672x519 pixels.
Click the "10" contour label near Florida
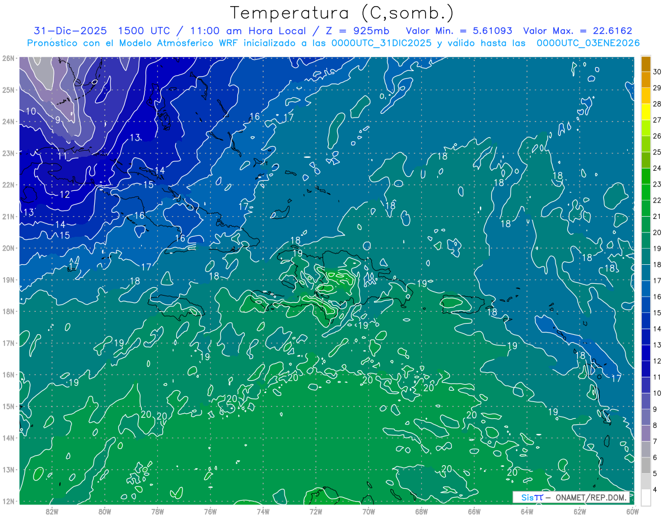point(31,111)
